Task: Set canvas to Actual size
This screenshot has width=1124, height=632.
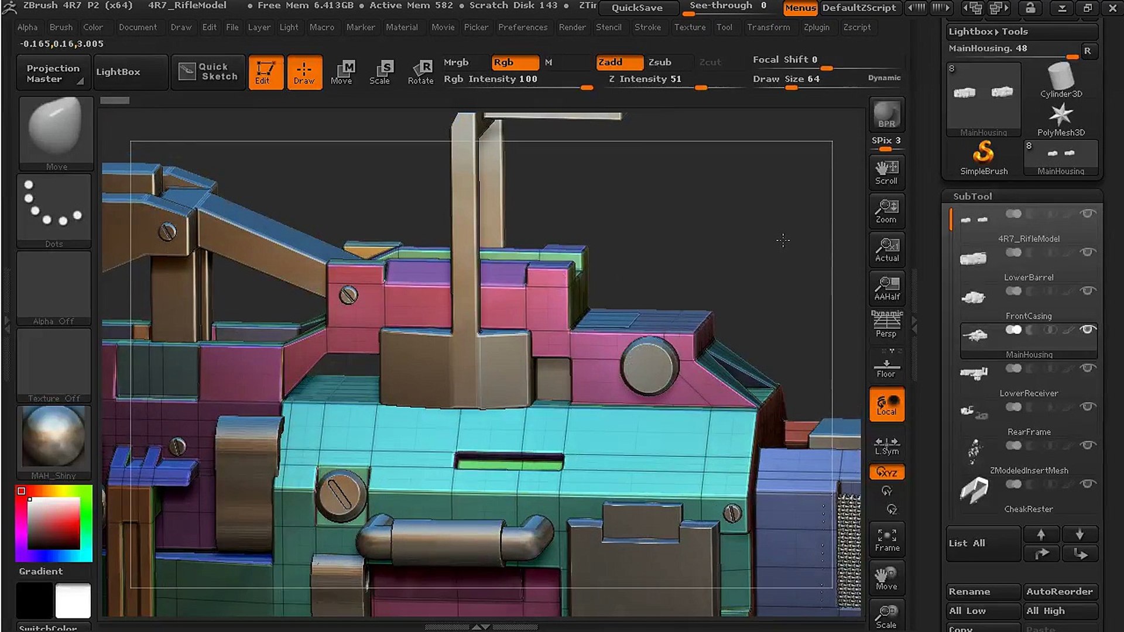Action: [x=887, y=250]
